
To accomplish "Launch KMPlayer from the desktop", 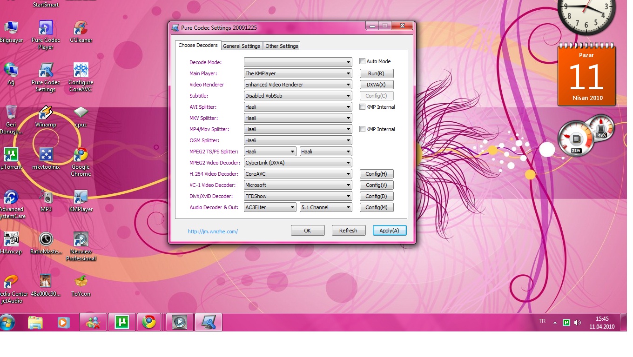I will pyautogui.click(x=81, y=201).
